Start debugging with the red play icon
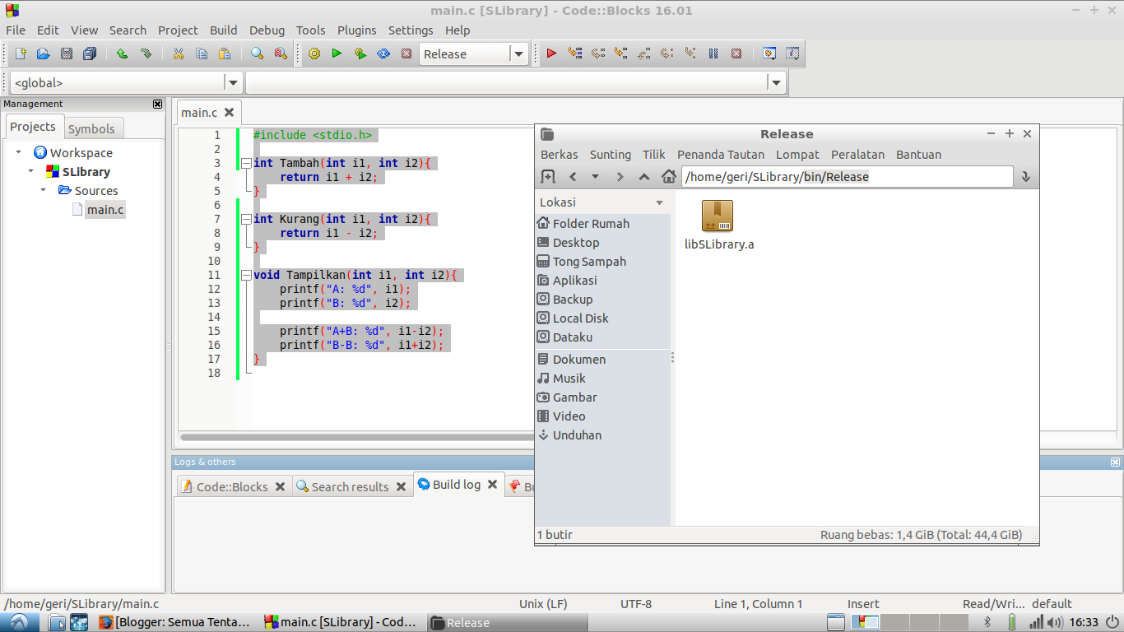Screen dimensions: 1124x632 [551, 53]
